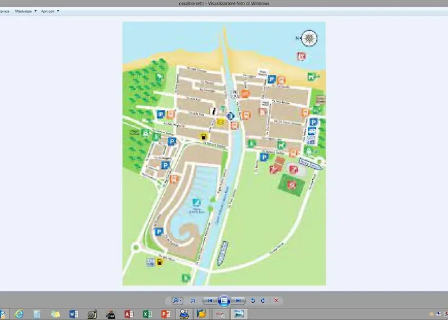Viewport: 448px width, 320px height.
Task: Launch Microsoft Word from taskbar
Action: (x=73, y=314)
